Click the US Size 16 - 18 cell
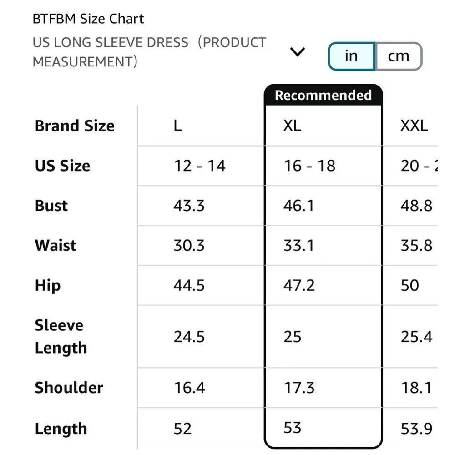 click(x=309, y=166)
